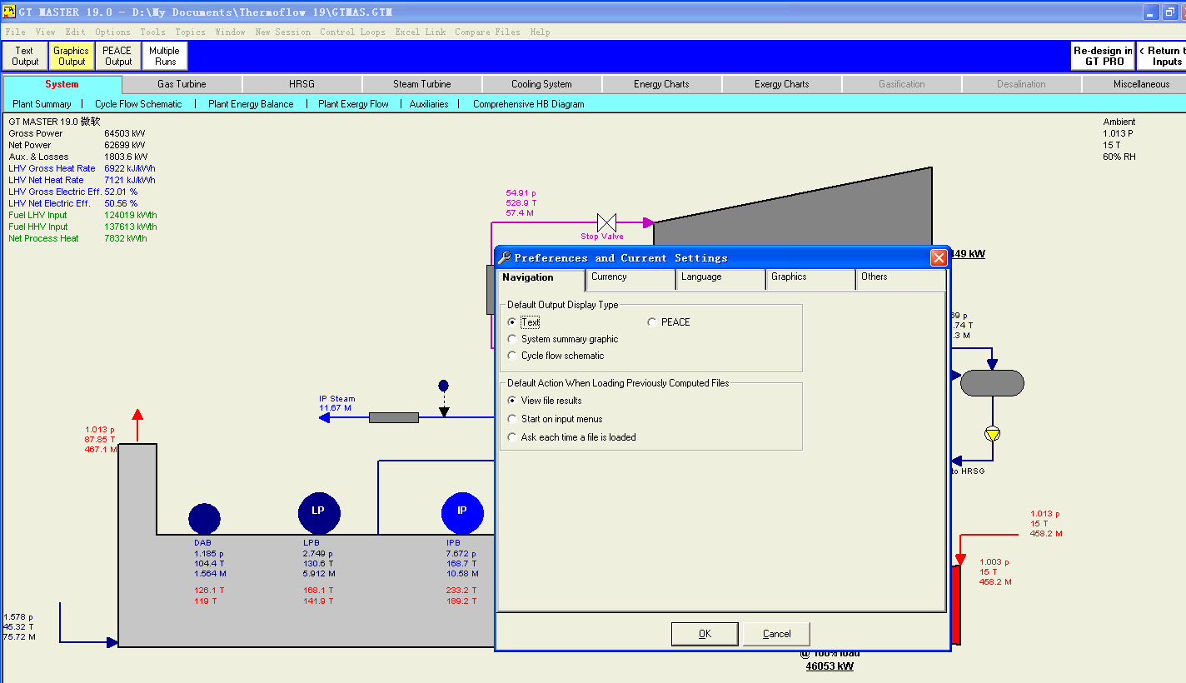
Task: Open the File menu
Action: click(x=15, y=32)
